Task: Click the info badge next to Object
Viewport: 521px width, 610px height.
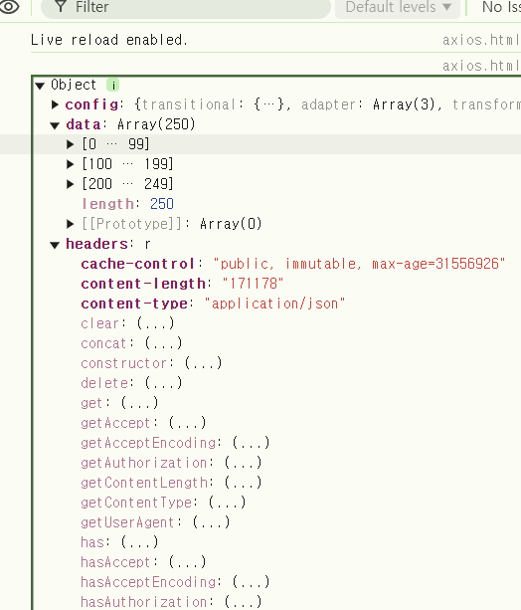Action: point(112,85)
